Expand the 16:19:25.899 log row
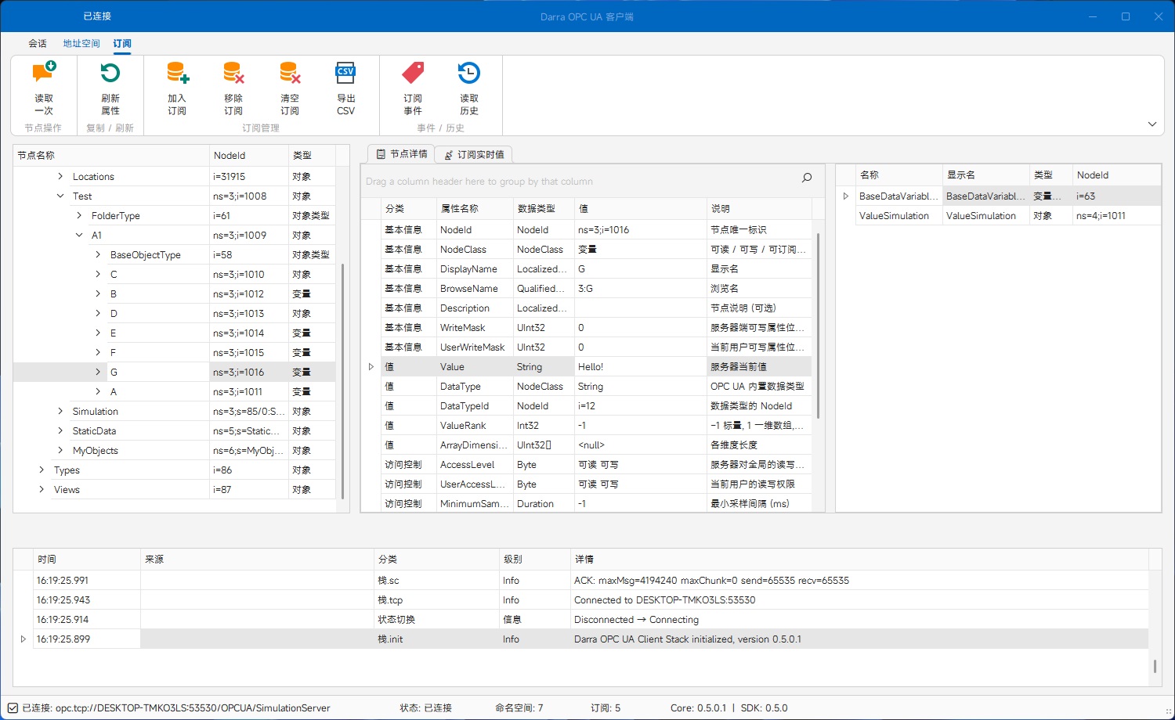This screenshot has width=1175, height=720. tap(23, 639)
